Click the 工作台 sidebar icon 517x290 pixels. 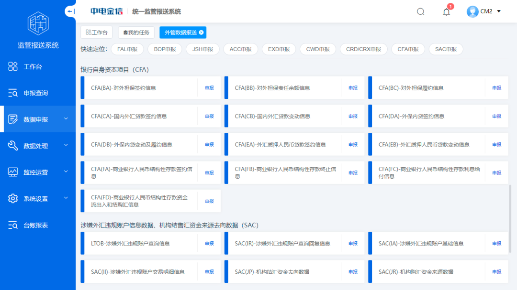[13, 67]
